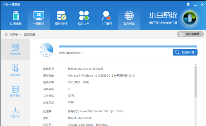Open the U盘启动 USB boot tool
This screenshot has width=206, height=126.
coord(16,18)
